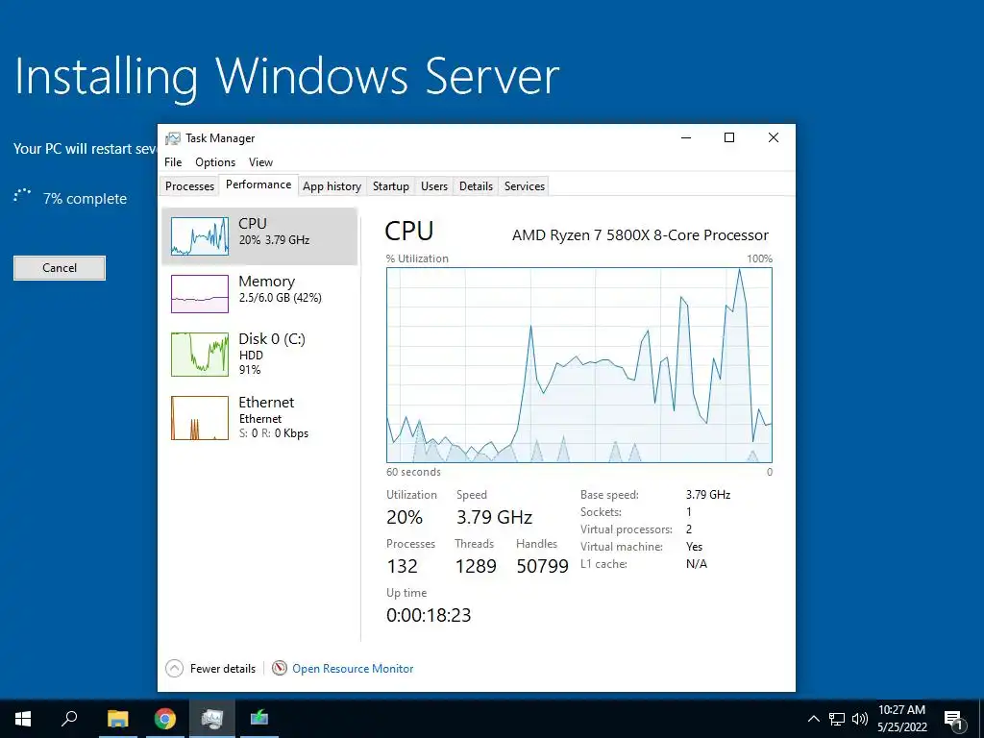This screenshot has height=738, width=984.
Task: Click the Installing Windows Server heading
Action: pos(286,77)
